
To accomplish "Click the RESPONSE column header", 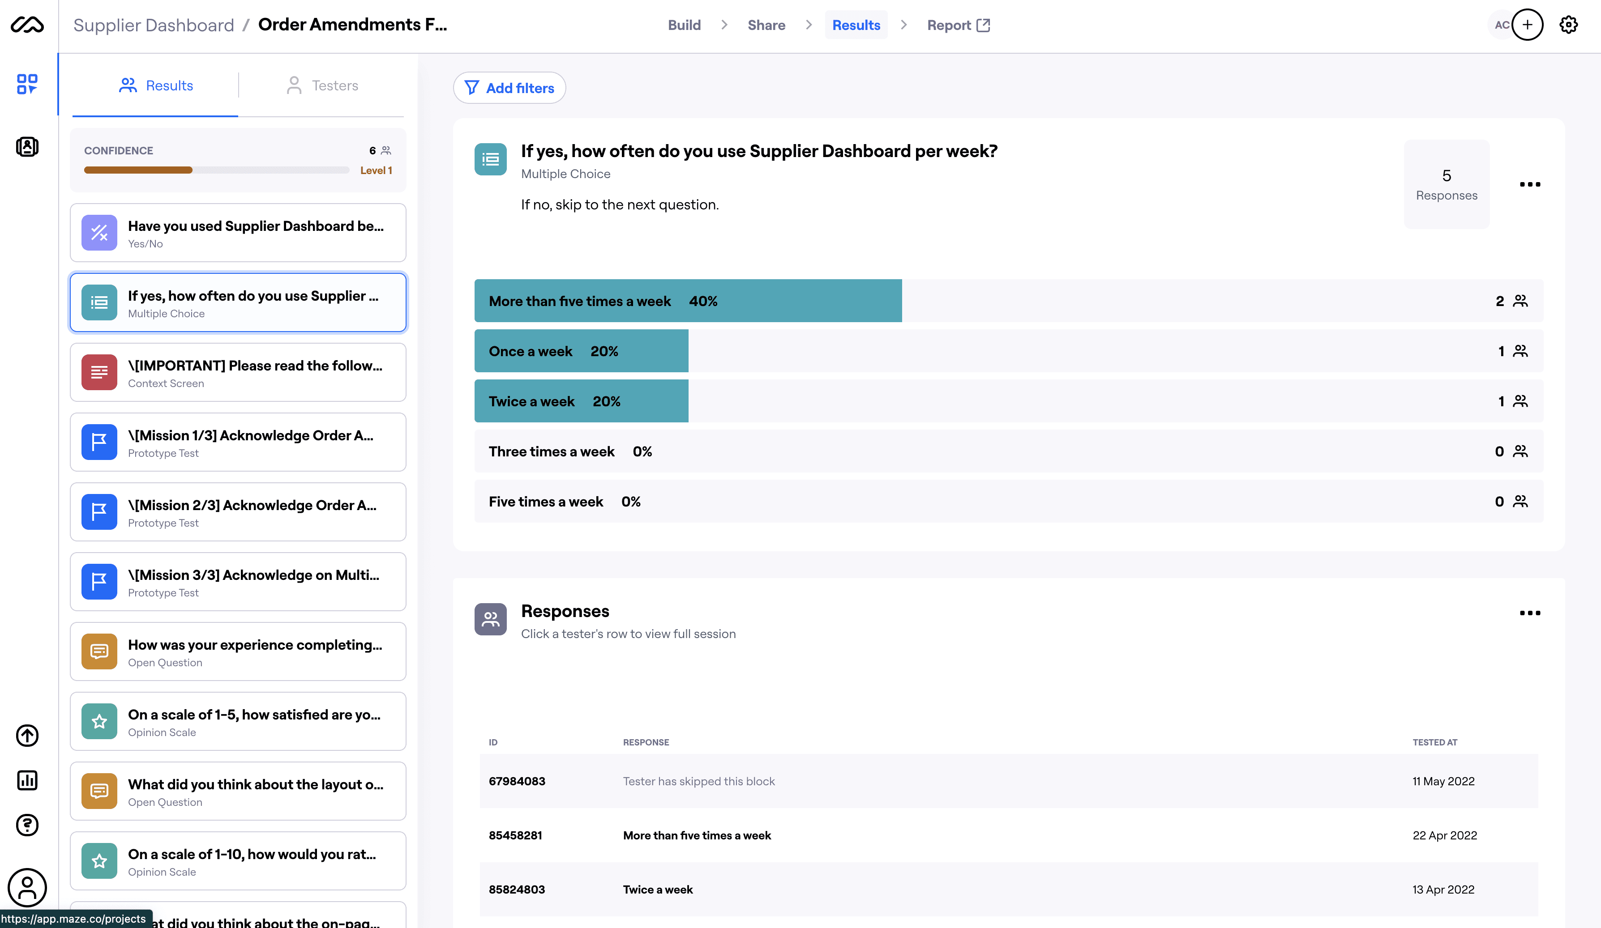I will point(646,742).
